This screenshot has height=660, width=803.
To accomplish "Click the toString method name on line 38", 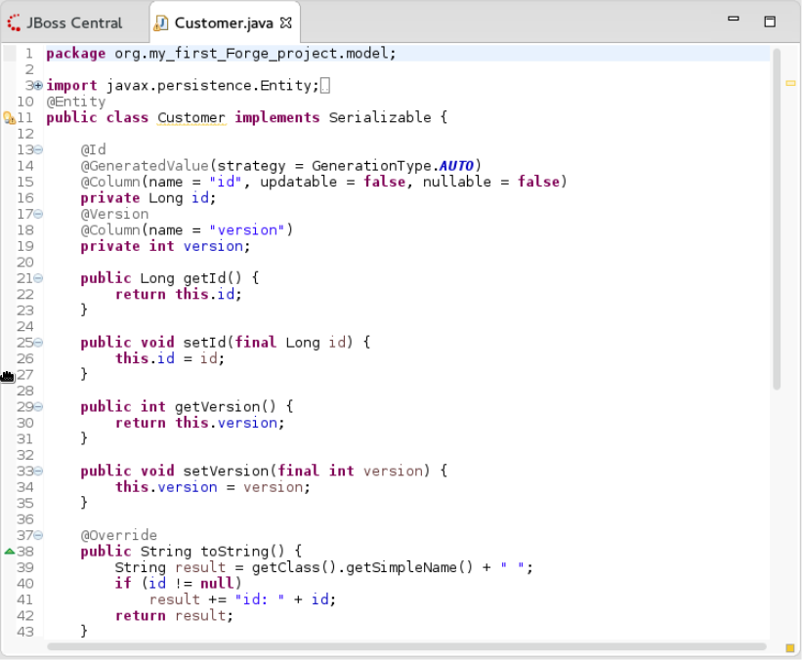I will [x=234, y=552].
